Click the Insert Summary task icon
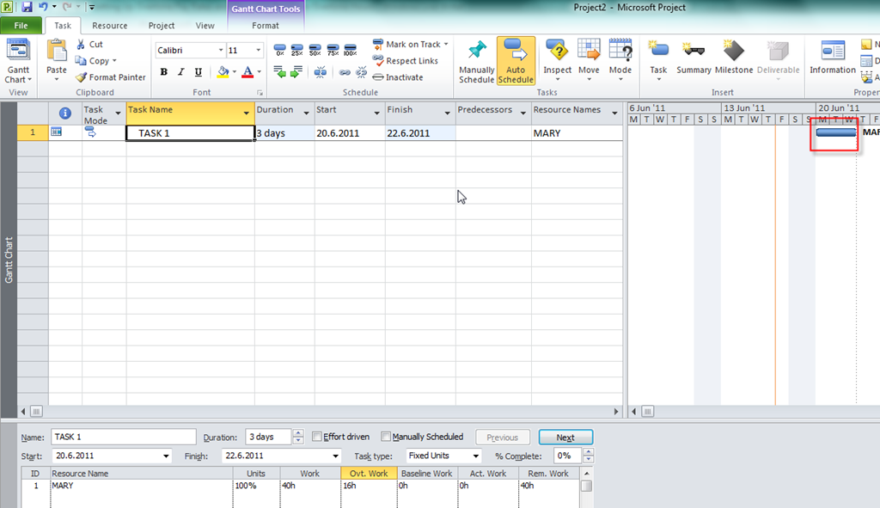The image size is (880, 508). pyautogui.click(x=693, y=58)
